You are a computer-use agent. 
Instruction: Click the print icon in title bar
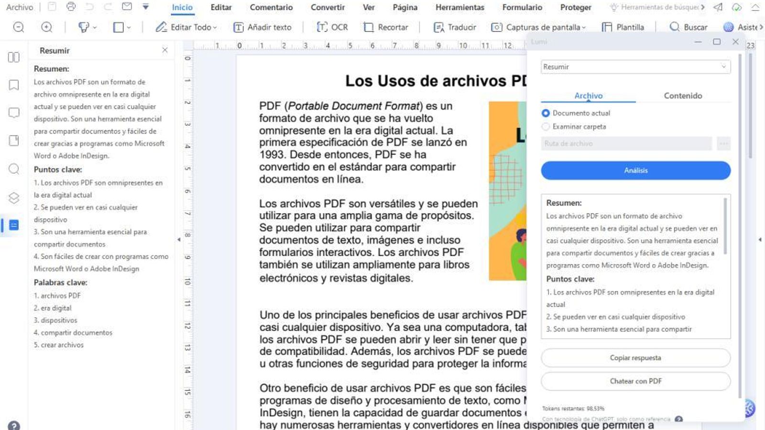pyautogui.click(x=71, y=7)
